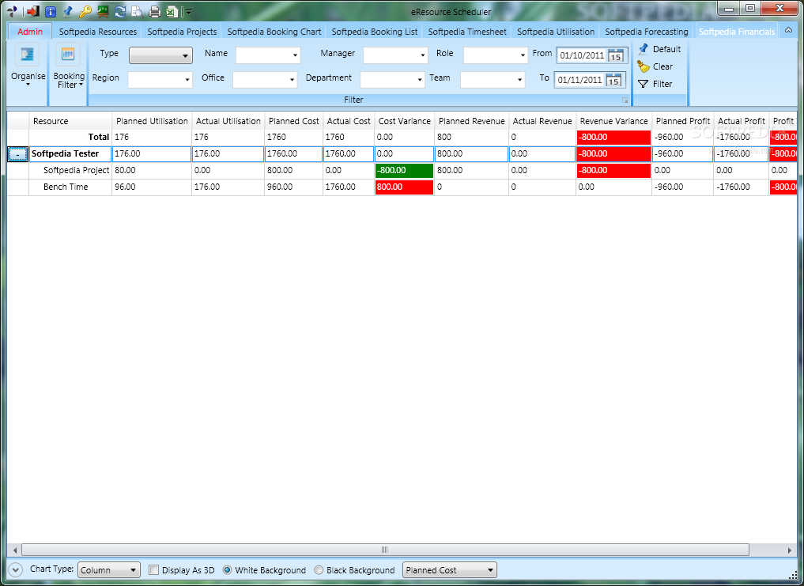Select the Bench Time row name
This screenshot has width=804, height=586.
[x=66, y=187]
